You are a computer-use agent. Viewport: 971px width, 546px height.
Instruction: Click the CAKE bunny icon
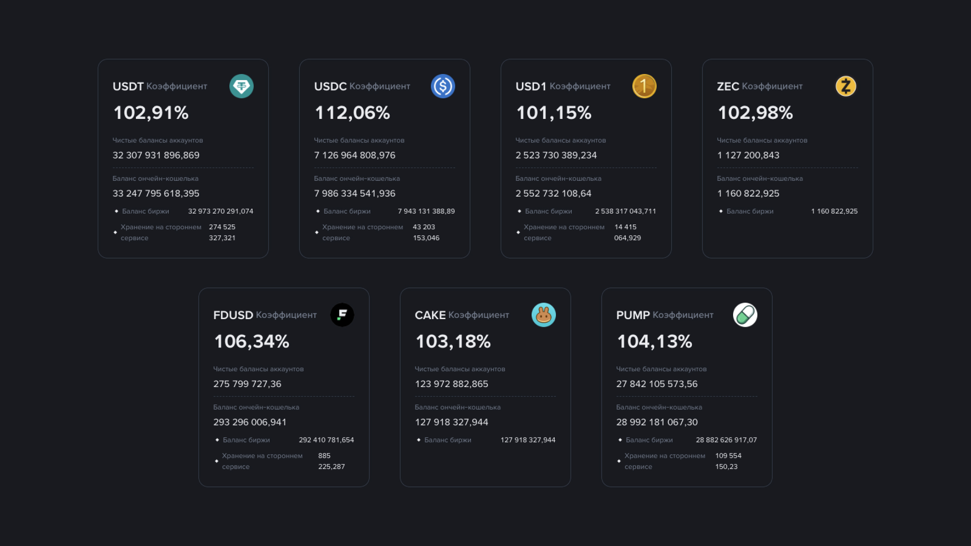point(544,315)
